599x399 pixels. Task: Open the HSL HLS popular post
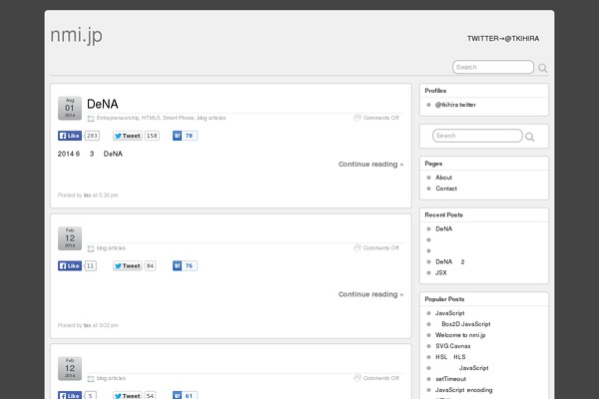pyautogui.click(x=450, y=357)
